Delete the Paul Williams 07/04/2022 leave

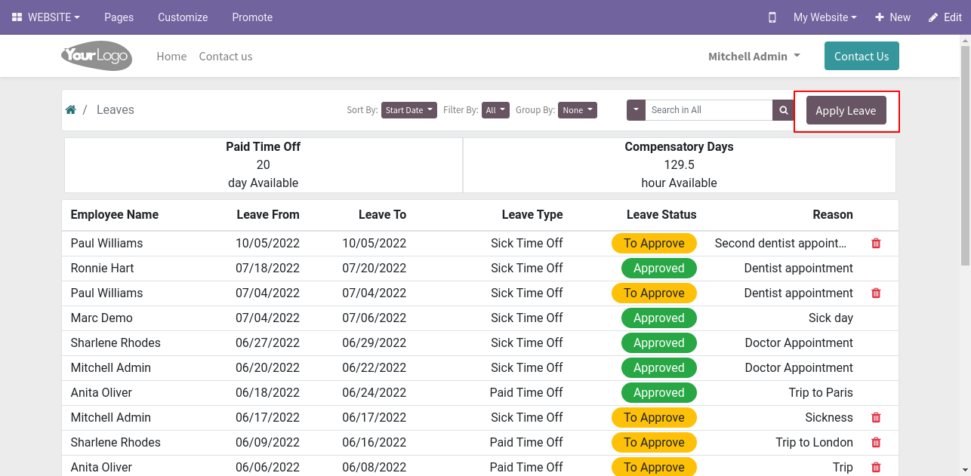[x=876, y=293]
